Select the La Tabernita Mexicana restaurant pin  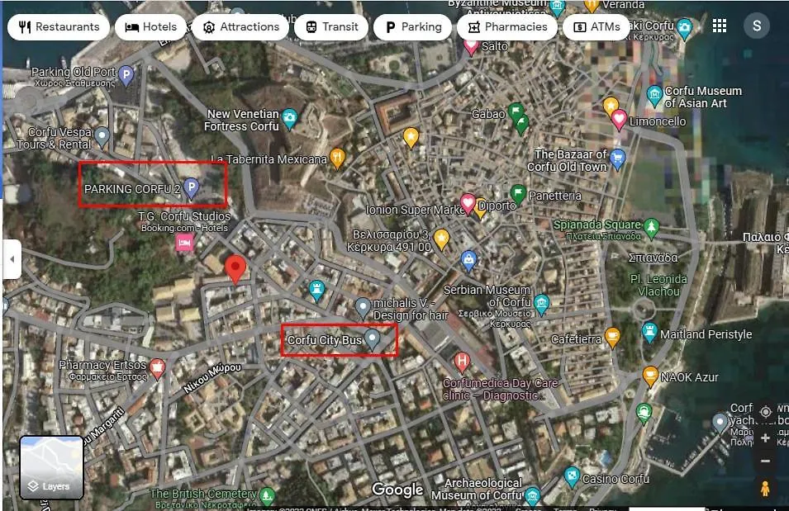(337, 159)
